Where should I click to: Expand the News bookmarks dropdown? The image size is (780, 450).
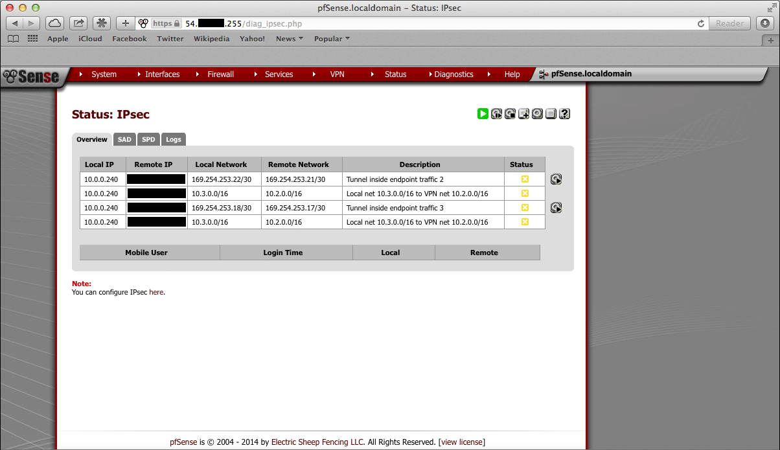tap(289, 39)
